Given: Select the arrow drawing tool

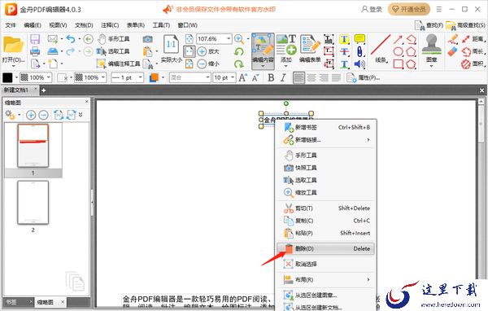Looking at the screenshot, I should 398,39.
